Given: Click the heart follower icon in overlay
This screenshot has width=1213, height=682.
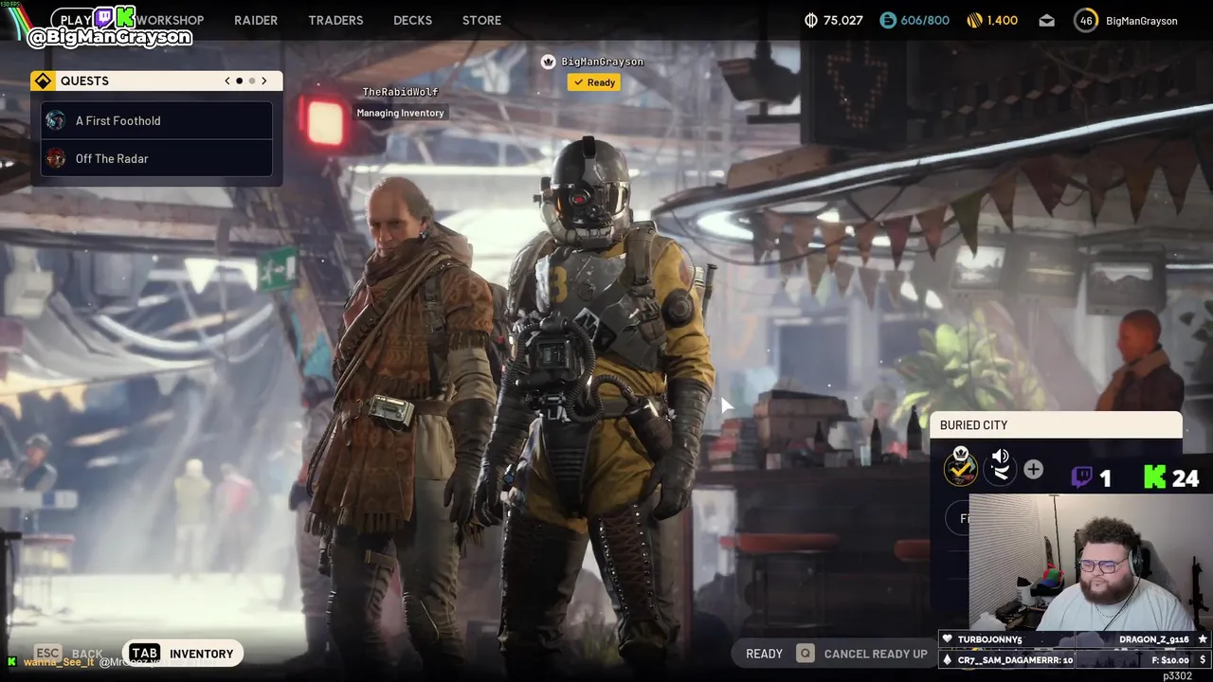Looking at the screenshot, I should pyautogui.click(x=947, y=639).
